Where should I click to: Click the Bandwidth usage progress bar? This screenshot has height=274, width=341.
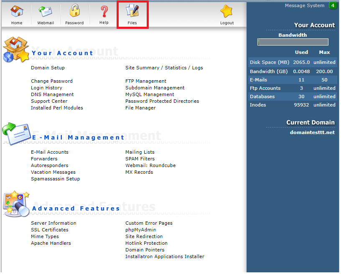(293, 42)
